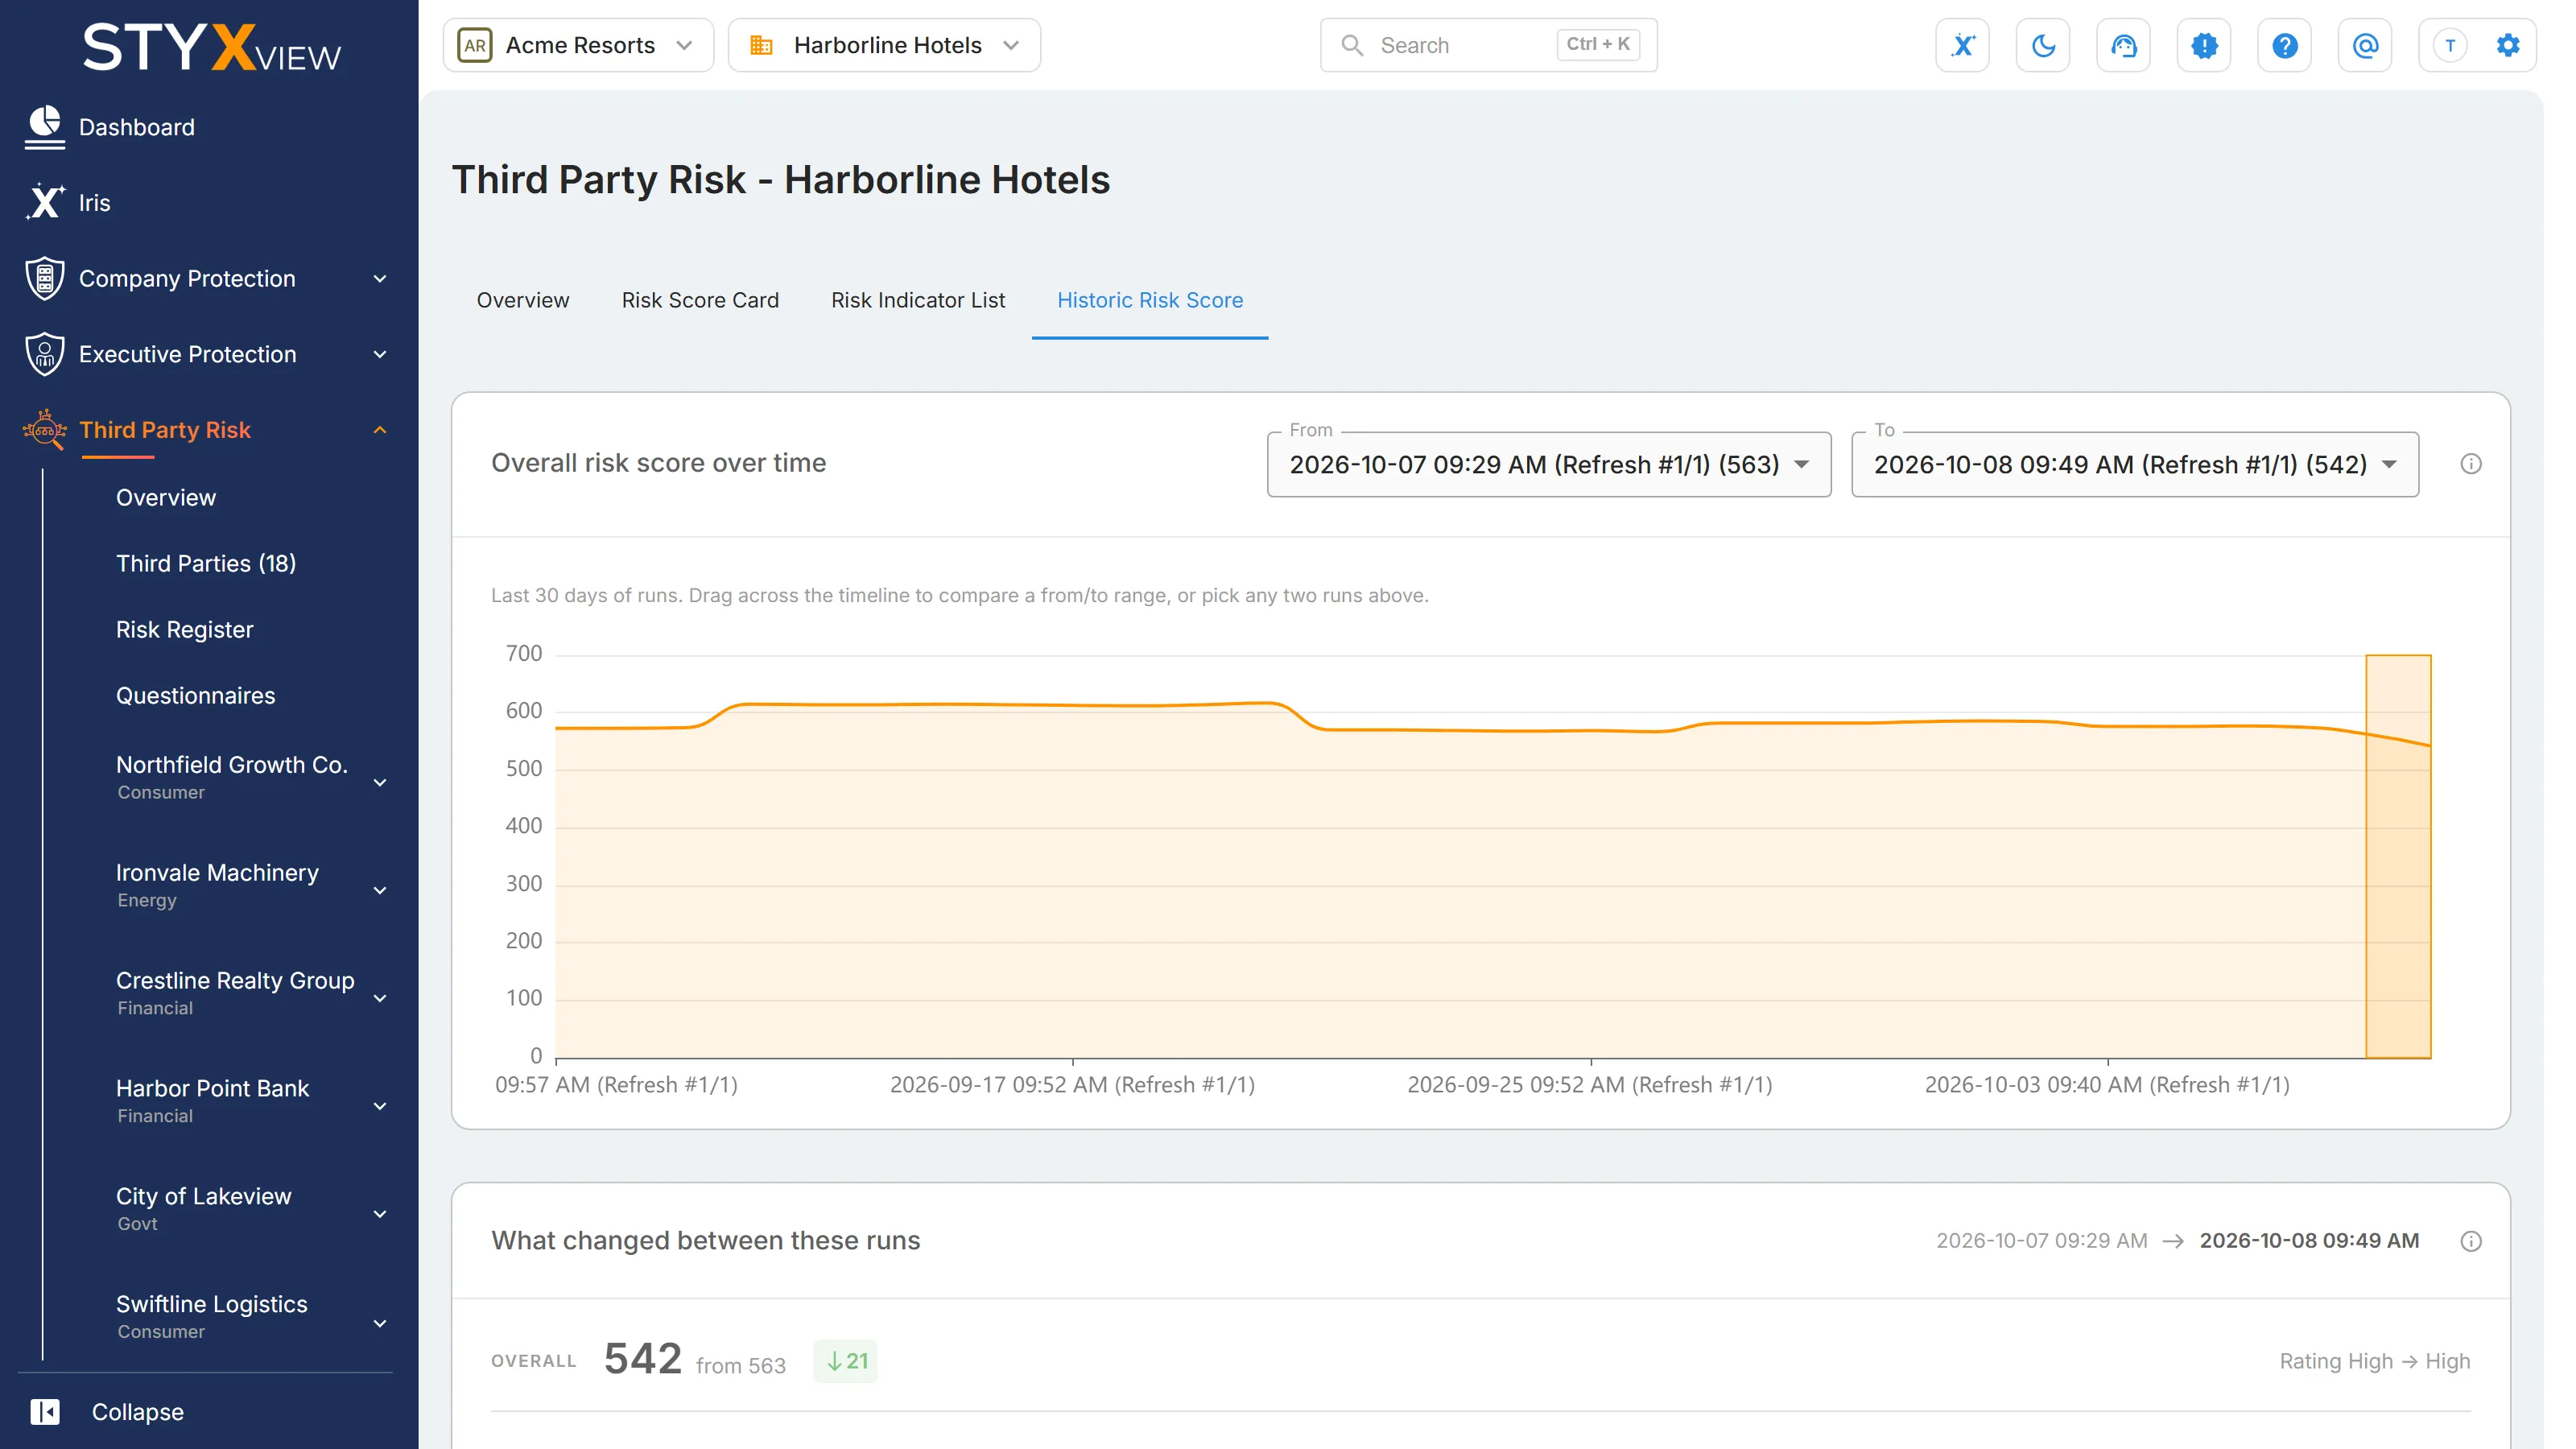The height and width of the screenshot is (1449, 2576).
Task: Click the Ctrl + K shortcut badge
Action: tap(1598, 44)
